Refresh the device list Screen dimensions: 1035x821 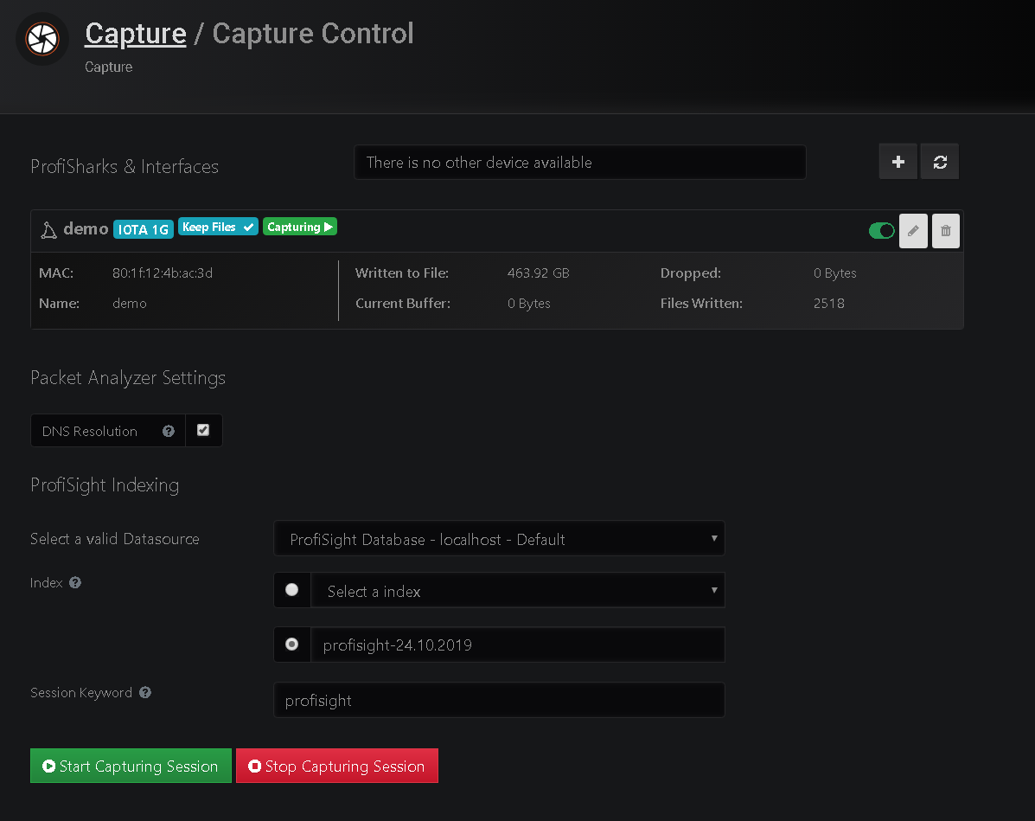(940, 162)
